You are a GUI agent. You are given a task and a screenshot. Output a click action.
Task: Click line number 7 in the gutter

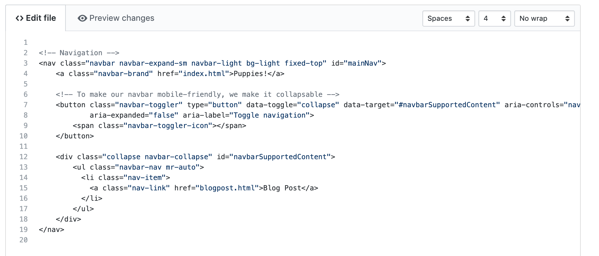click(x=25, y=105)
